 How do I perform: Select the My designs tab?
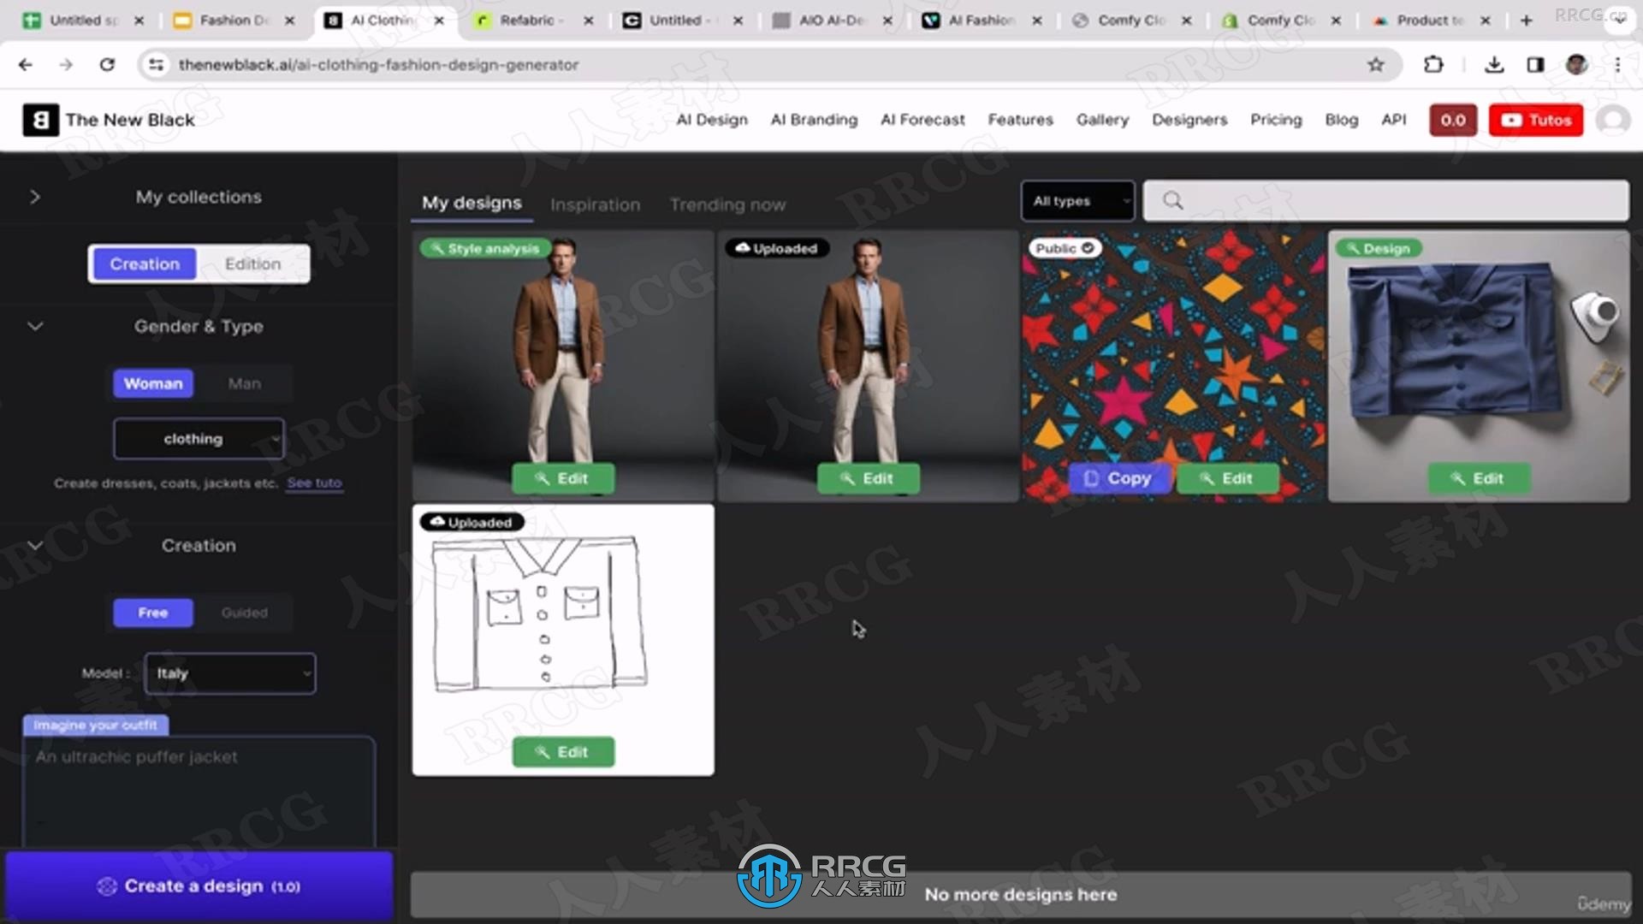tap(472, 203)
